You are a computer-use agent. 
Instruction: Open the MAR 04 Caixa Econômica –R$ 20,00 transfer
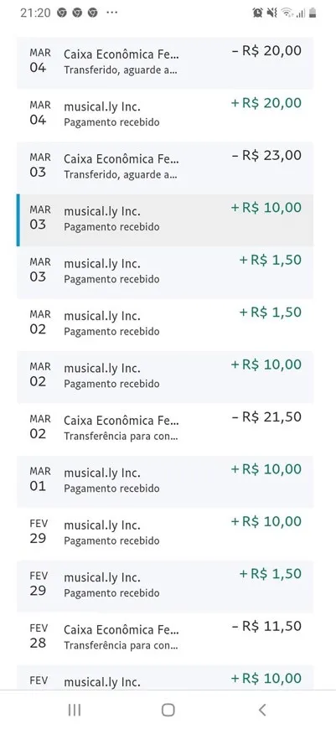165,63
